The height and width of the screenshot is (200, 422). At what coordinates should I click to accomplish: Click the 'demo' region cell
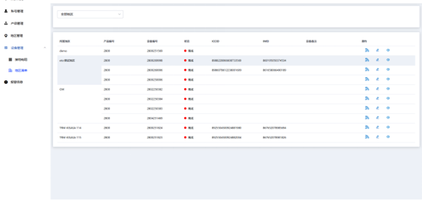tap(63, 50)
